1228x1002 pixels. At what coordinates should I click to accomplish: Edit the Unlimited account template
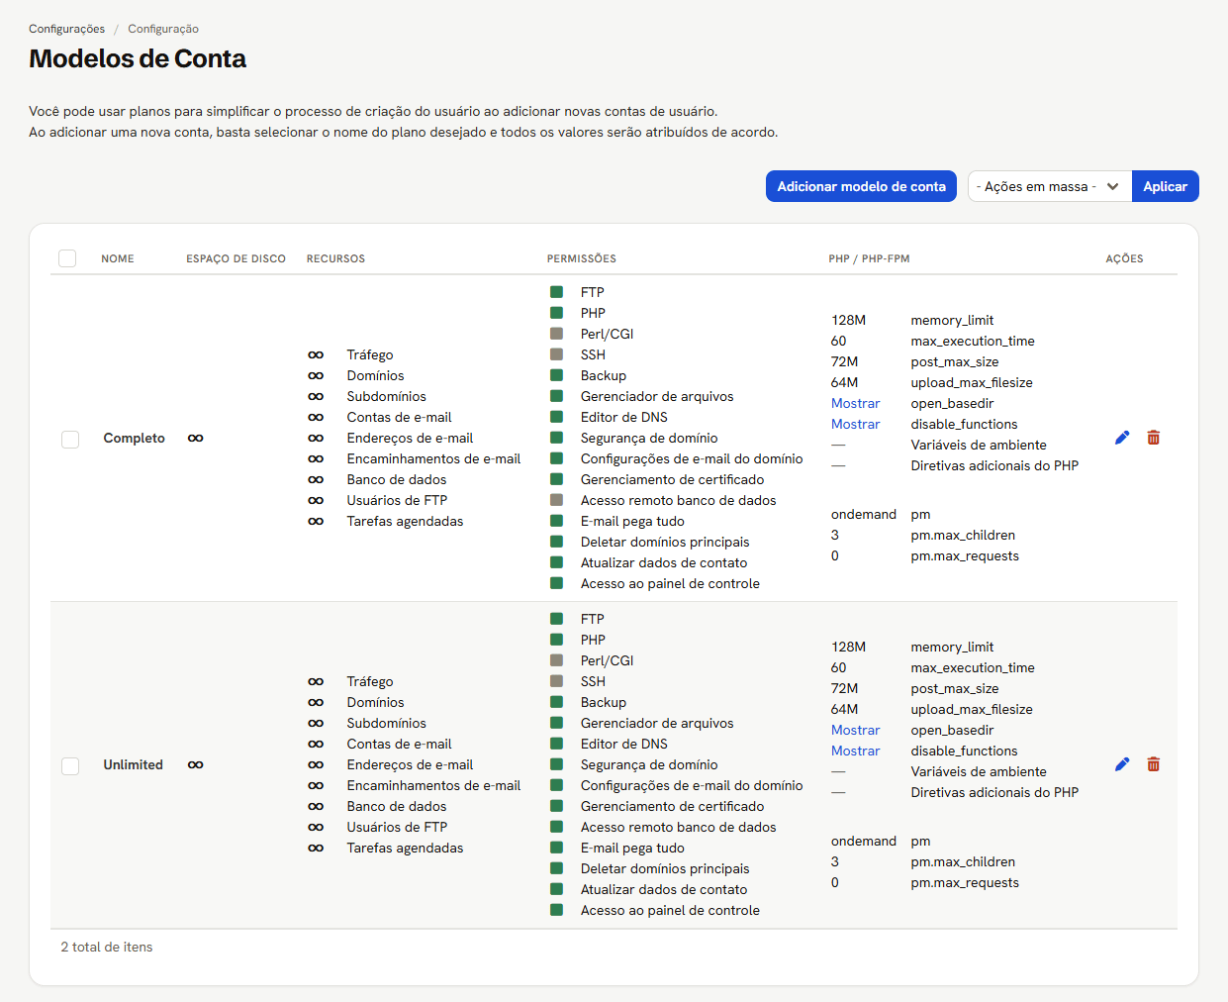1122,764
